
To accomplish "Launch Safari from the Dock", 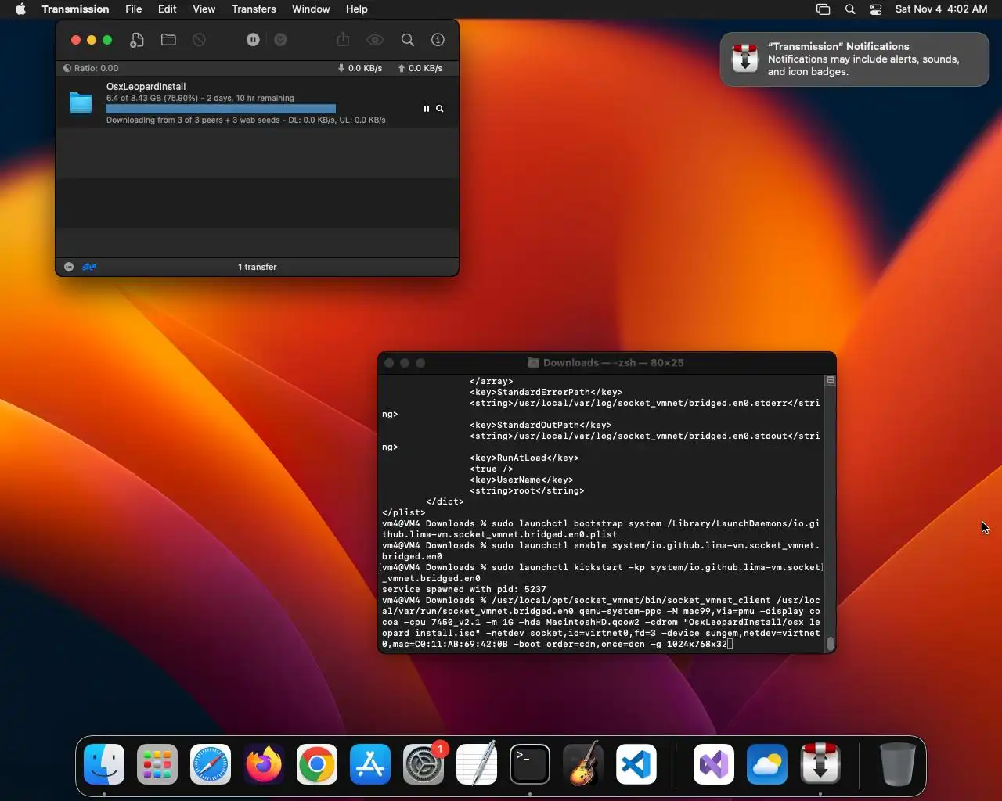I will click(x=211, y=764).
